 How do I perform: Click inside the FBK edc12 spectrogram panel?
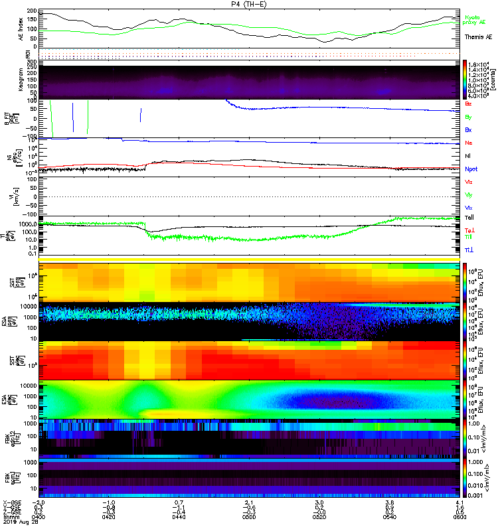(x=249, y=439)
